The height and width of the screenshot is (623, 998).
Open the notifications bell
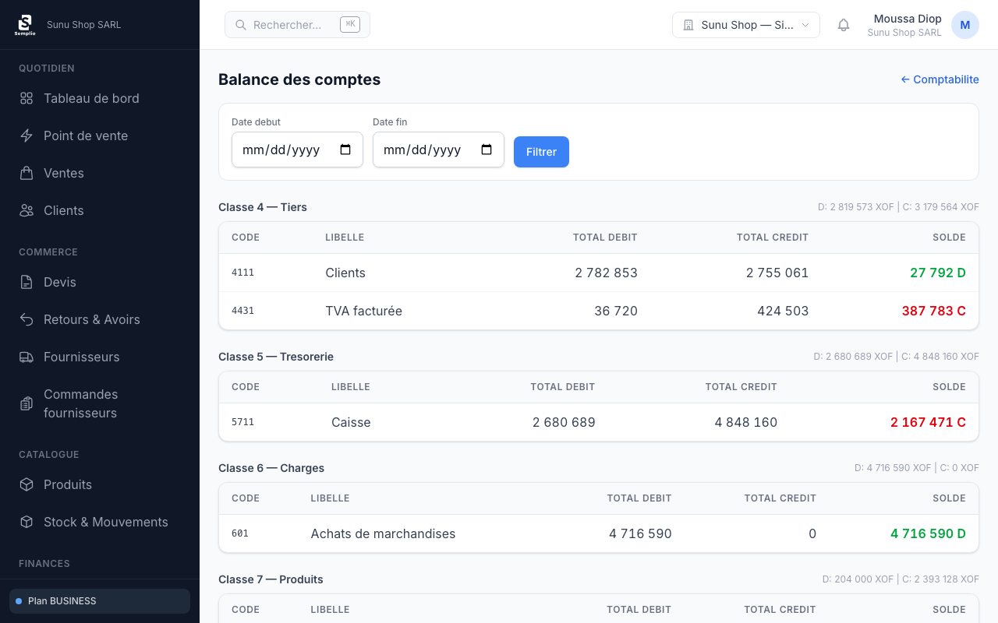(x=844, y=25)
